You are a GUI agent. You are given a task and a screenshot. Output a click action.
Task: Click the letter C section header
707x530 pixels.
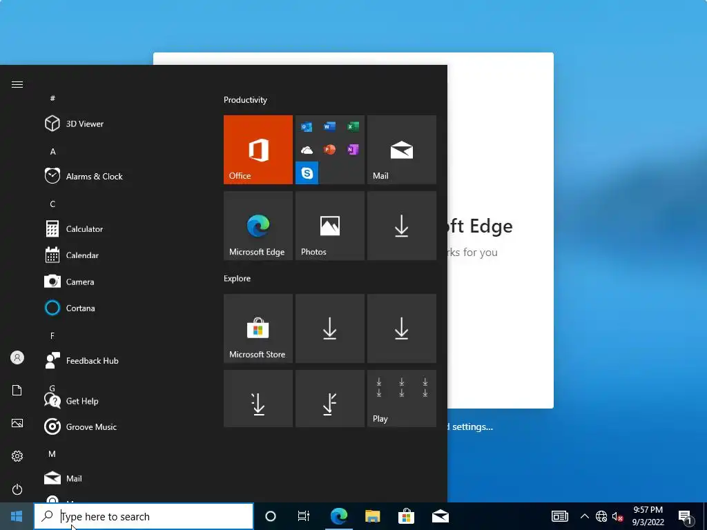tap(52, 204)
